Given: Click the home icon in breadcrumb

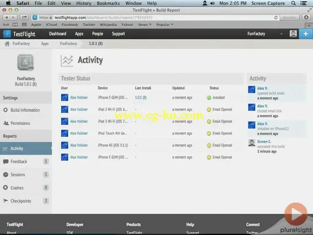Looking at the screenshot, I should 7,43.
